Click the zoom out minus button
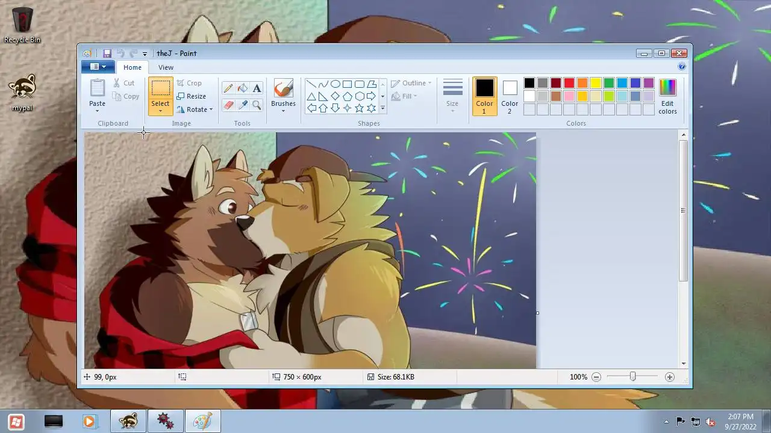The height and width of the screenshot is (433, 771). [596, 377]
